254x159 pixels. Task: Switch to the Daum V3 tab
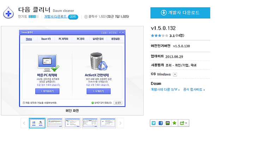point(46,39)
